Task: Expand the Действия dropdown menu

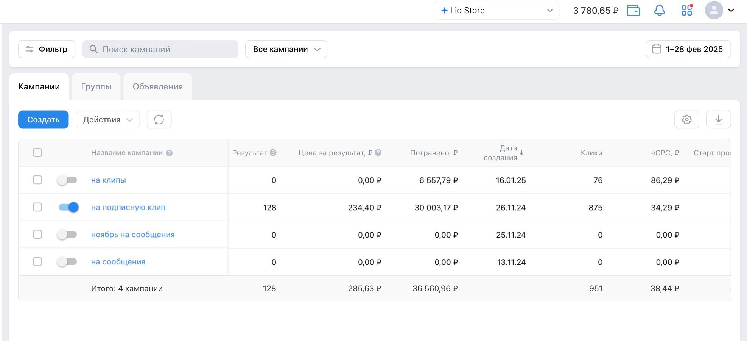Action: (x=107, y=120)
